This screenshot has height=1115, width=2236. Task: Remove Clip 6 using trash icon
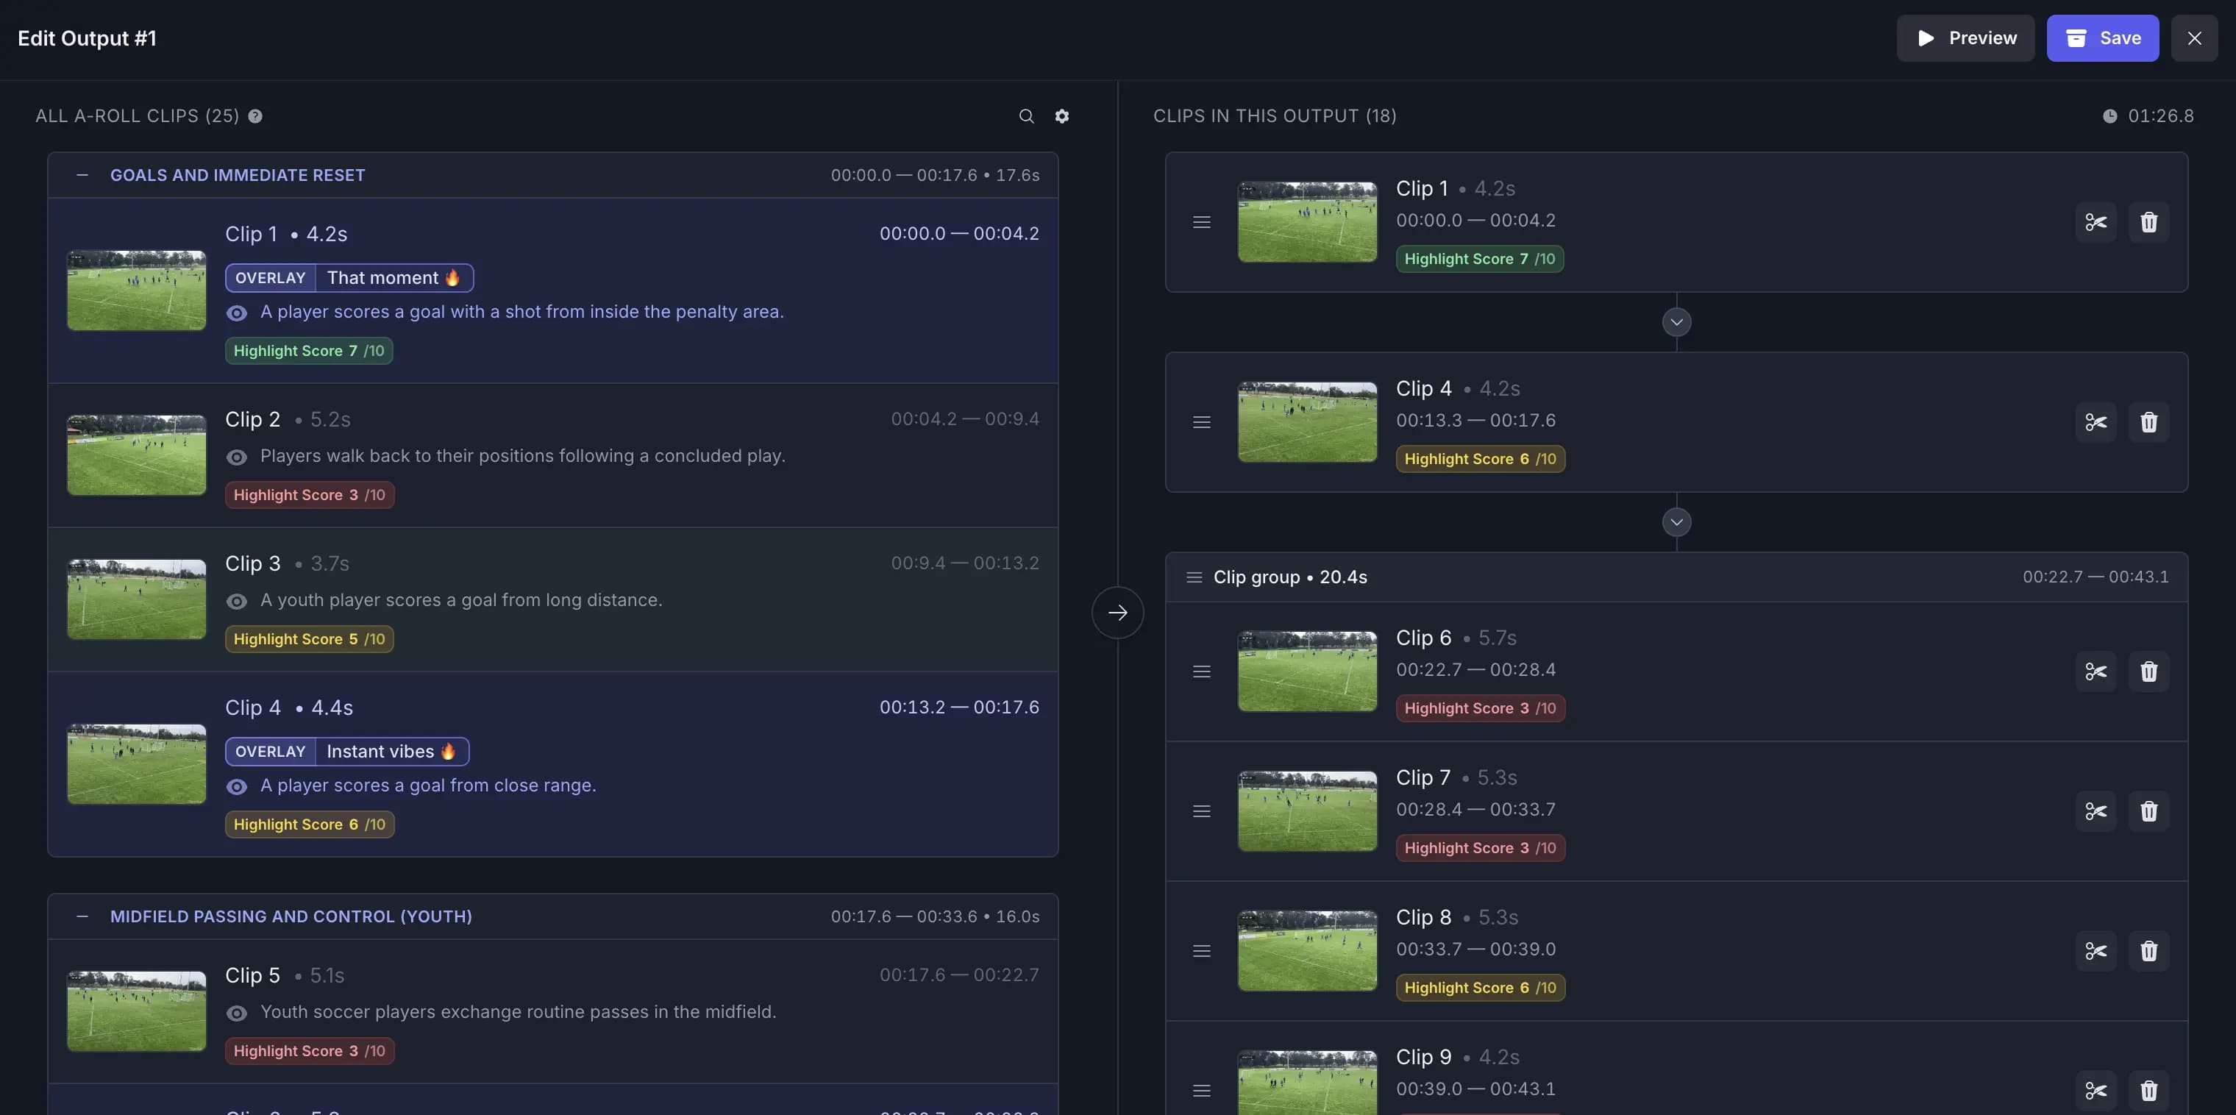pos(2148,672)
